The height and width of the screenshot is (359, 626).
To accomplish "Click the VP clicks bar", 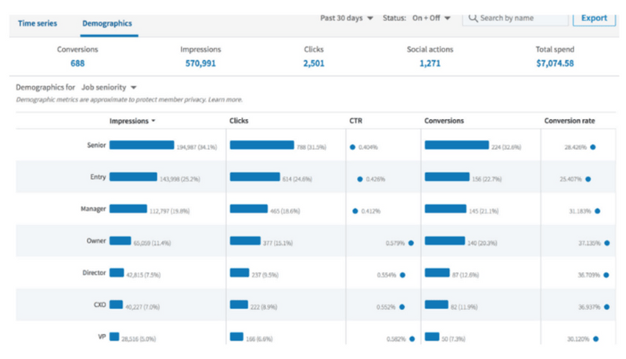I will coord(237,336).
